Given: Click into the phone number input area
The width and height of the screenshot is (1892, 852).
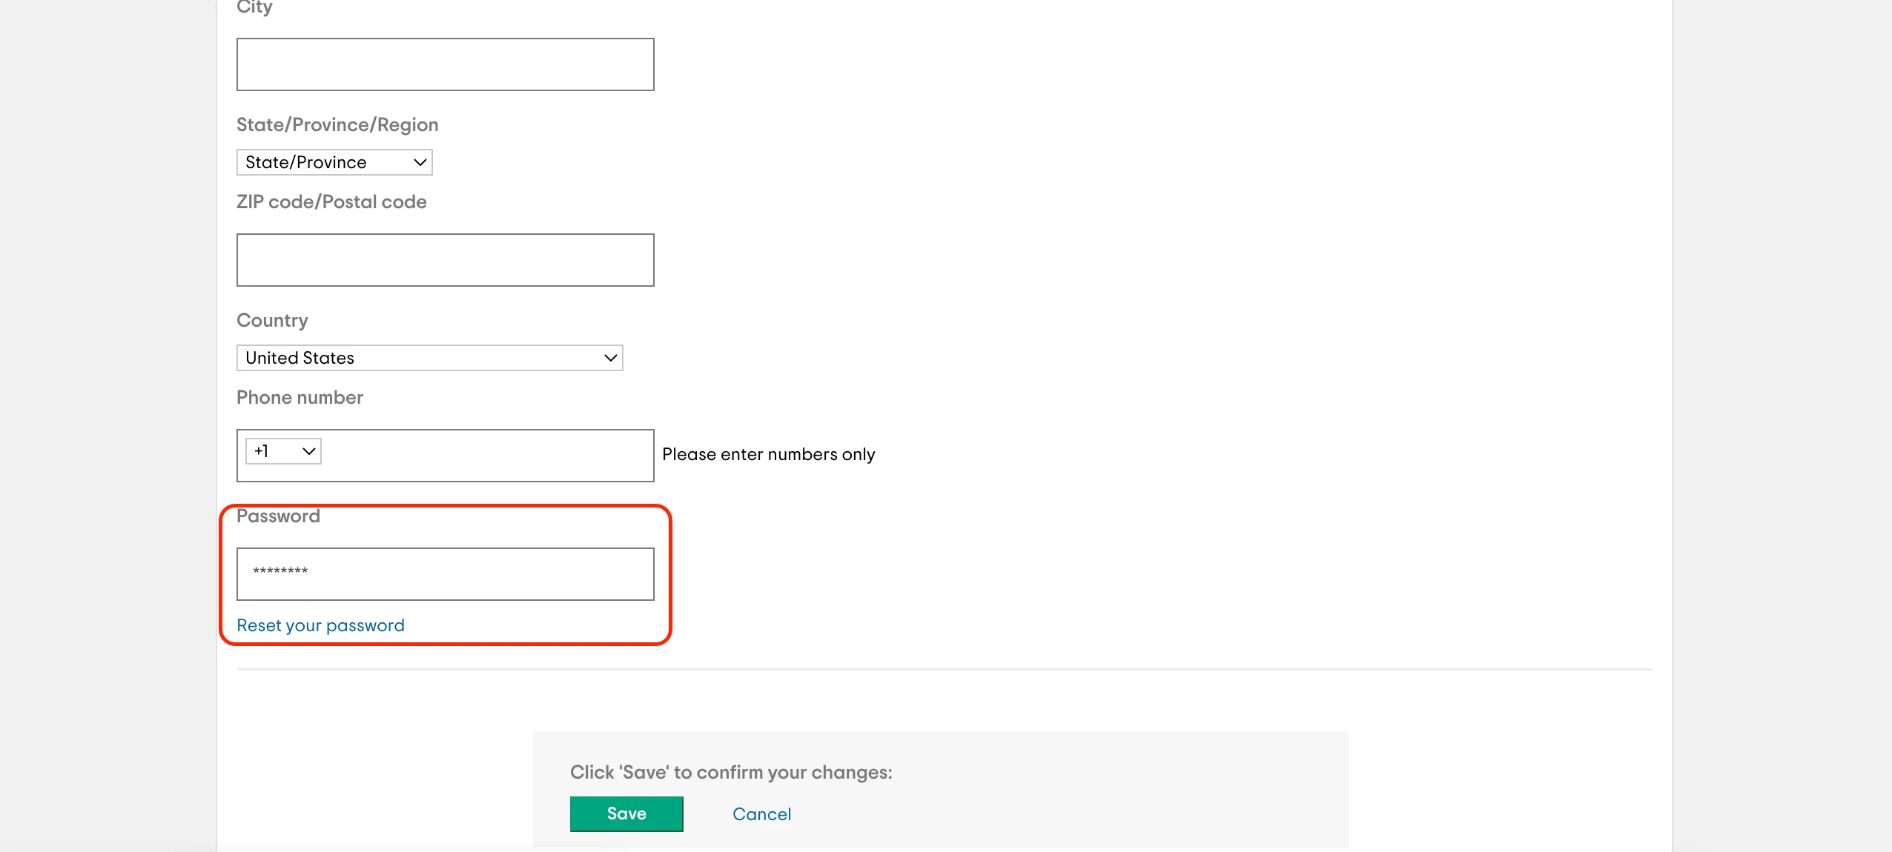Looking at the screenshot, I should coord(486,456).
